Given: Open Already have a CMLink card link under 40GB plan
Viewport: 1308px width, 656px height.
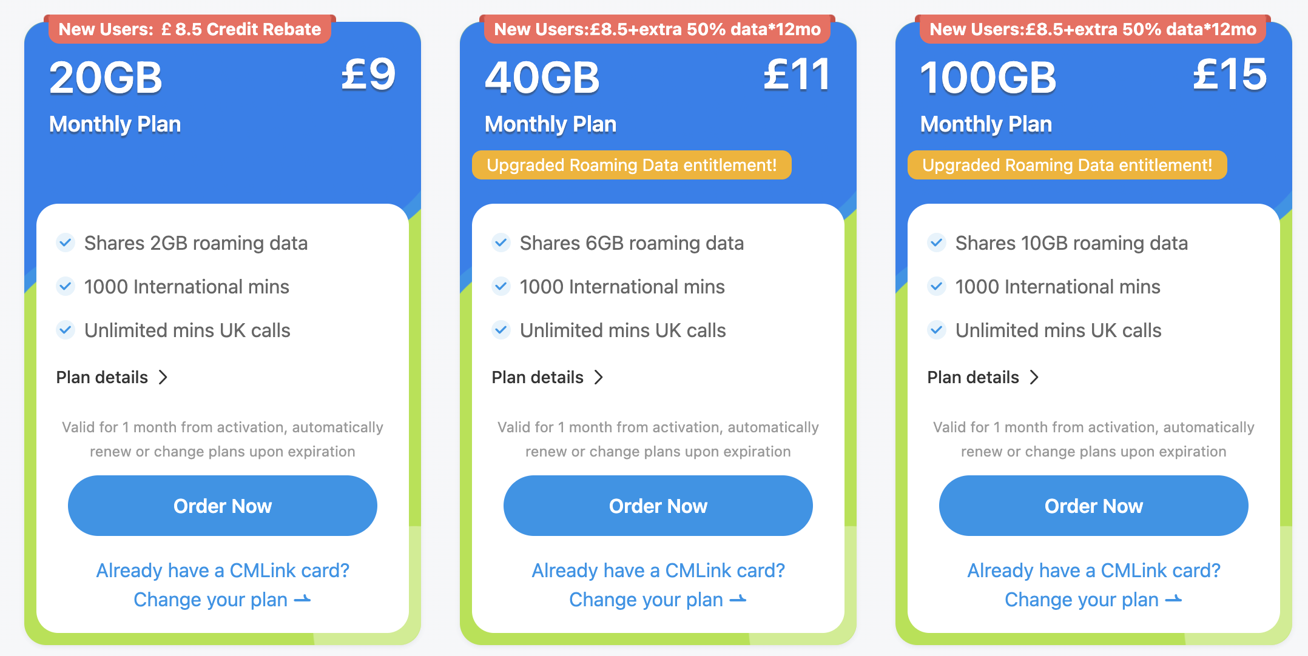Looking at the screenshot, I should coord(658,571).
